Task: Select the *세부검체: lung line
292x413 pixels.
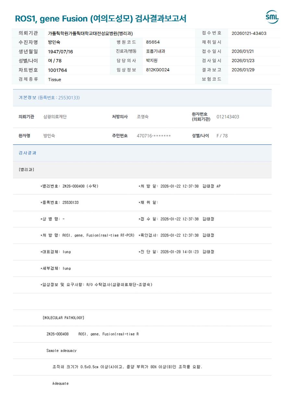Action: point(55,268)
